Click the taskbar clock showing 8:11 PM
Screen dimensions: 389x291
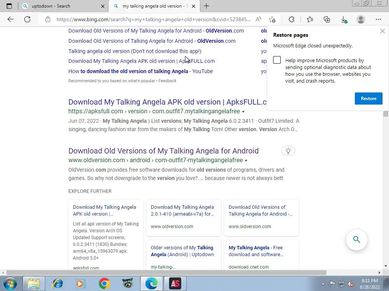(370, 284)
